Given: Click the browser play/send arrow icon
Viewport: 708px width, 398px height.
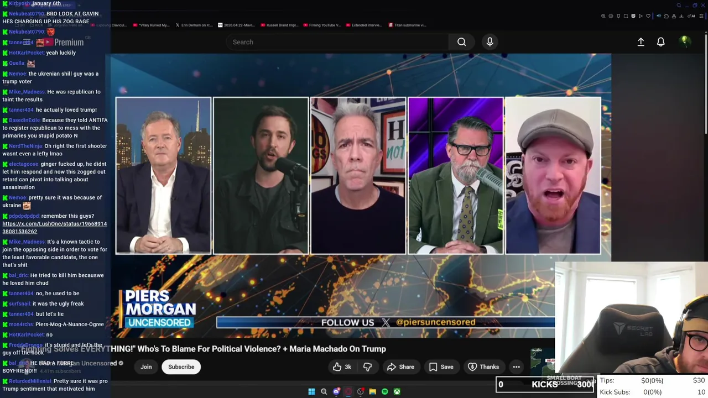Looking at the screenshot, I should (x=641, y=16).
